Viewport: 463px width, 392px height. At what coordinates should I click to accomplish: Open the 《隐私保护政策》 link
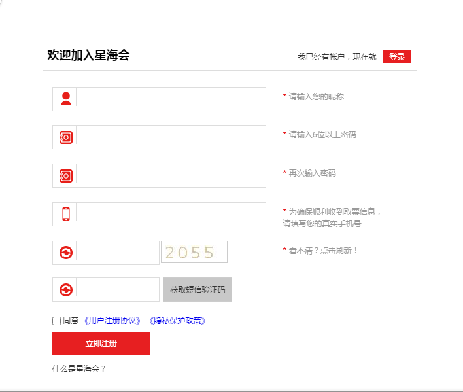[x=177, y=321]
